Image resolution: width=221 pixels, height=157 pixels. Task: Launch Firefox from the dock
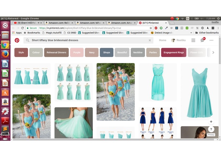coord(5,54)
